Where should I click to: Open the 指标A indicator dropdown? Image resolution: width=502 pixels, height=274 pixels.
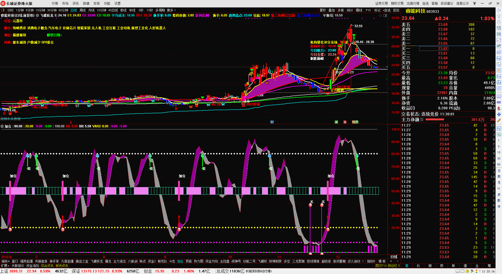(5, 261)
